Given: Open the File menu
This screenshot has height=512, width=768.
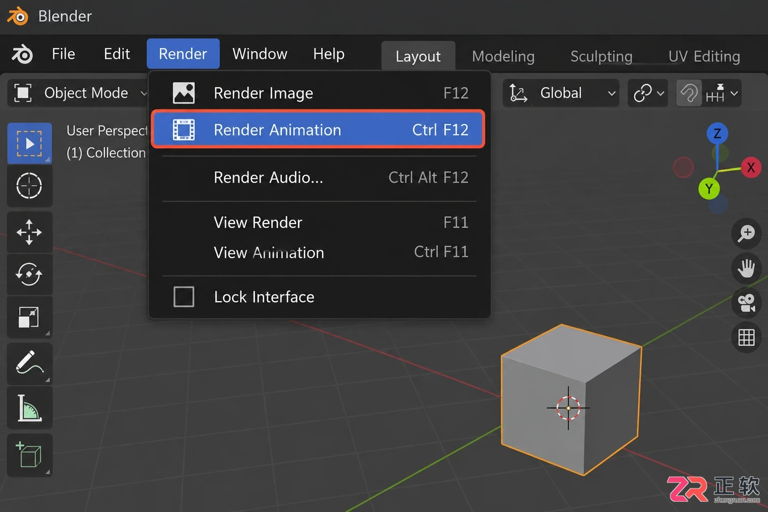Looking at the screenshot, I should pyautogui.click(x=63, y=54).
